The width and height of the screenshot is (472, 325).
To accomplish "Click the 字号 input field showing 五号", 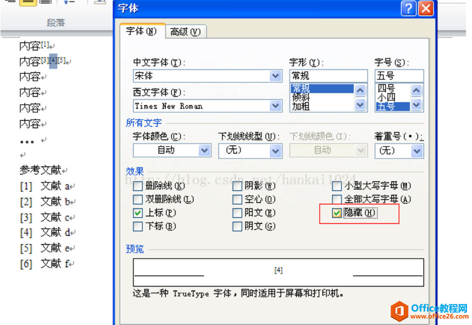I will point(399,76).
